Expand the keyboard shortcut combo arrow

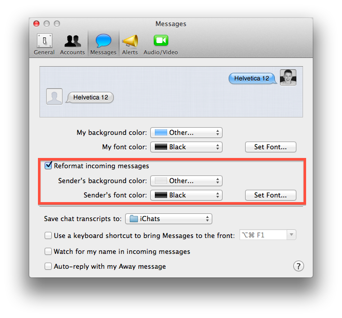tap(291, 235)
